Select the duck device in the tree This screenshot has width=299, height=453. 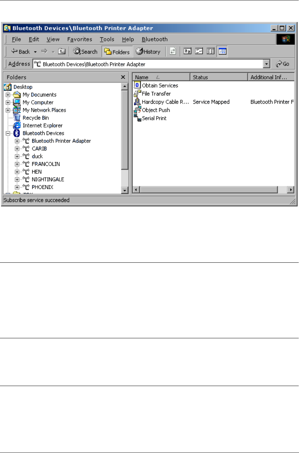point(37,156)
